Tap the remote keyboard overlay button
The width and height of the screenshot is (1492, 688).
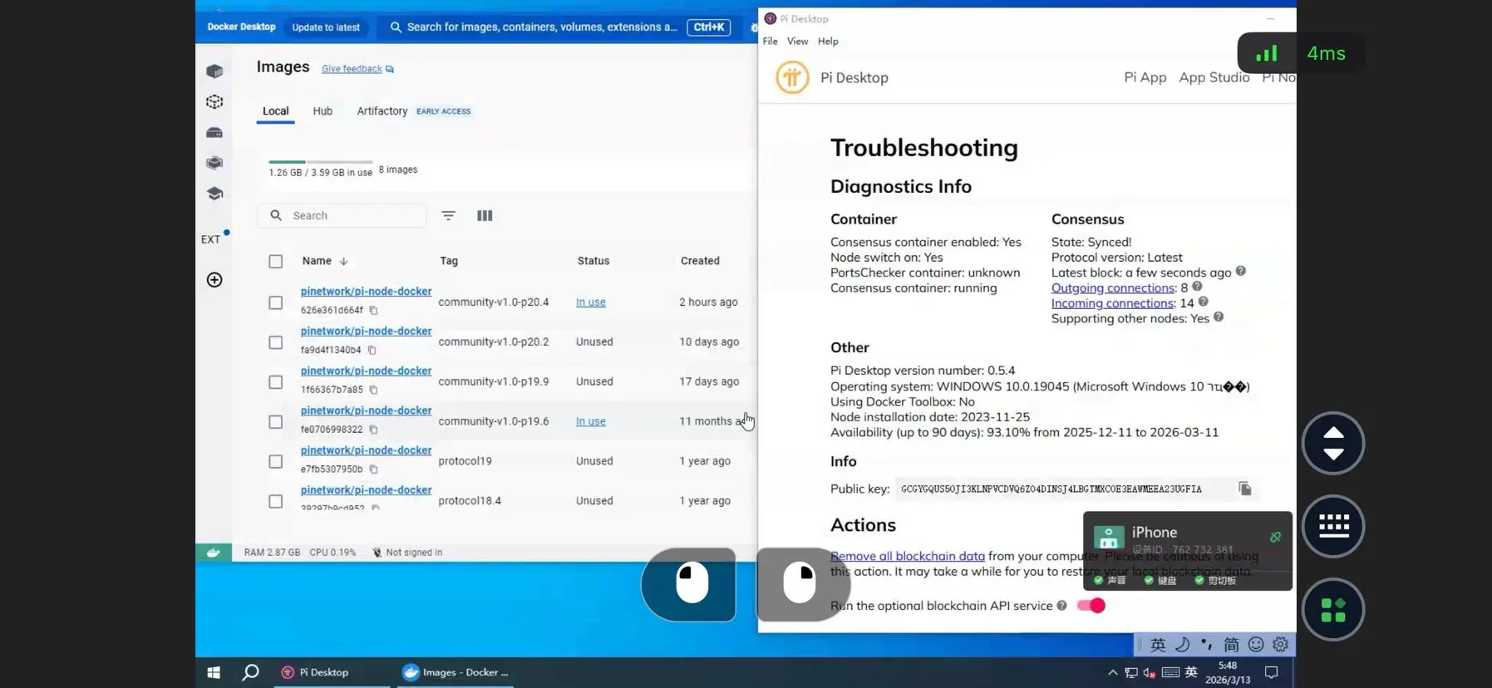(1333, 526)
